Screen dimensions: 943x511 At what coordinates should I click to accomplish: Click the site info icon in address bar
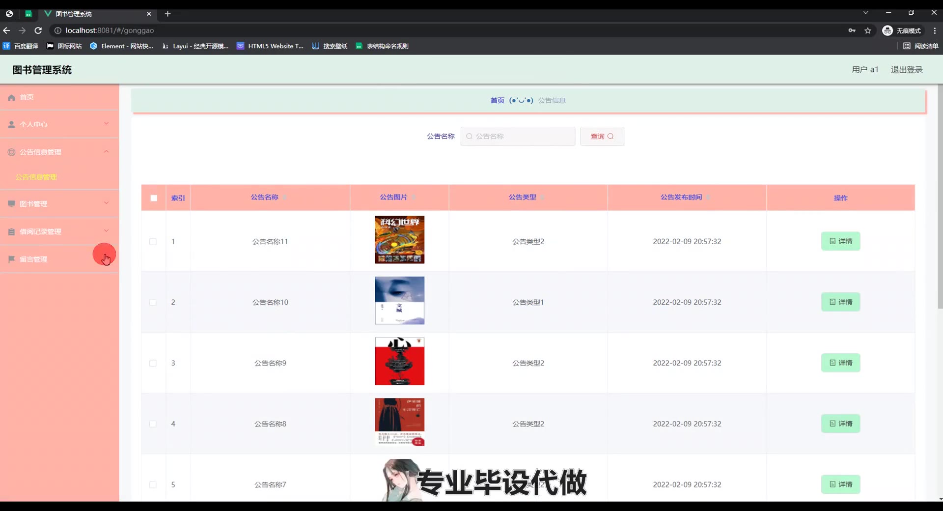tap(57, 30)
